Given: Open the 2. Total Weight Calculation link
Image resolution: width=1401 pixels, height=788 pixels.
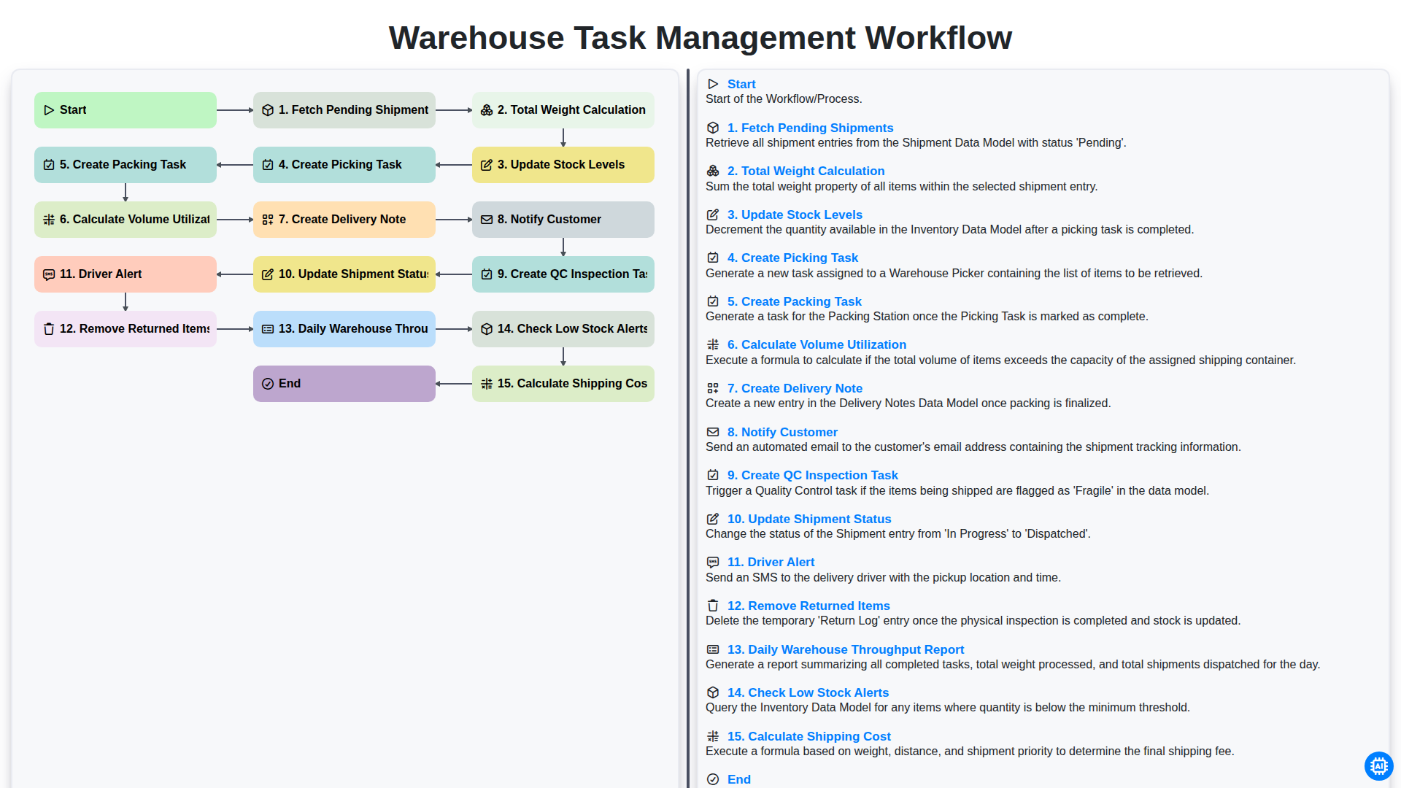Looking at the screenshot, I should (x=806, y=171).
